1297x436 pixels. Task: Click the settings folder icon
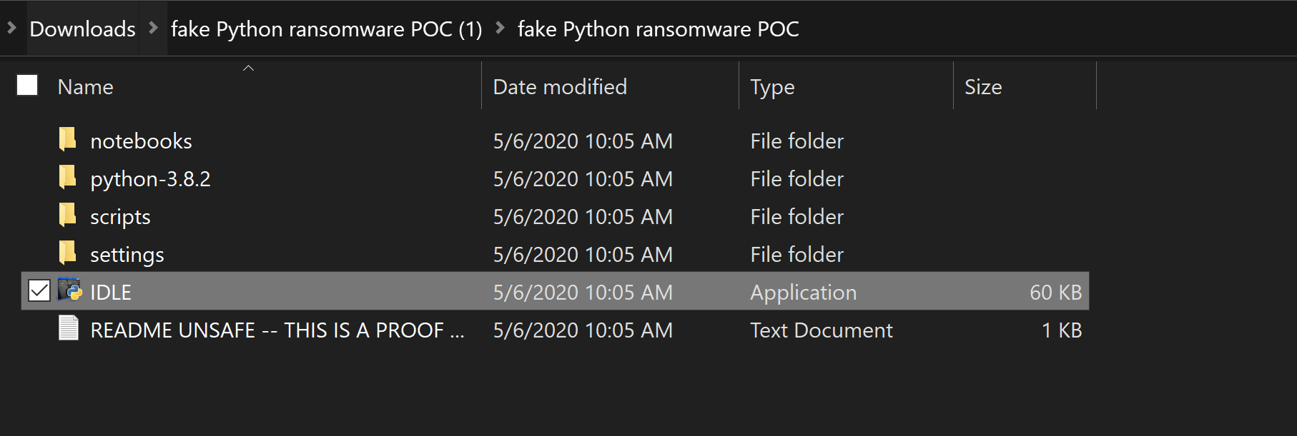pos(68,253)
